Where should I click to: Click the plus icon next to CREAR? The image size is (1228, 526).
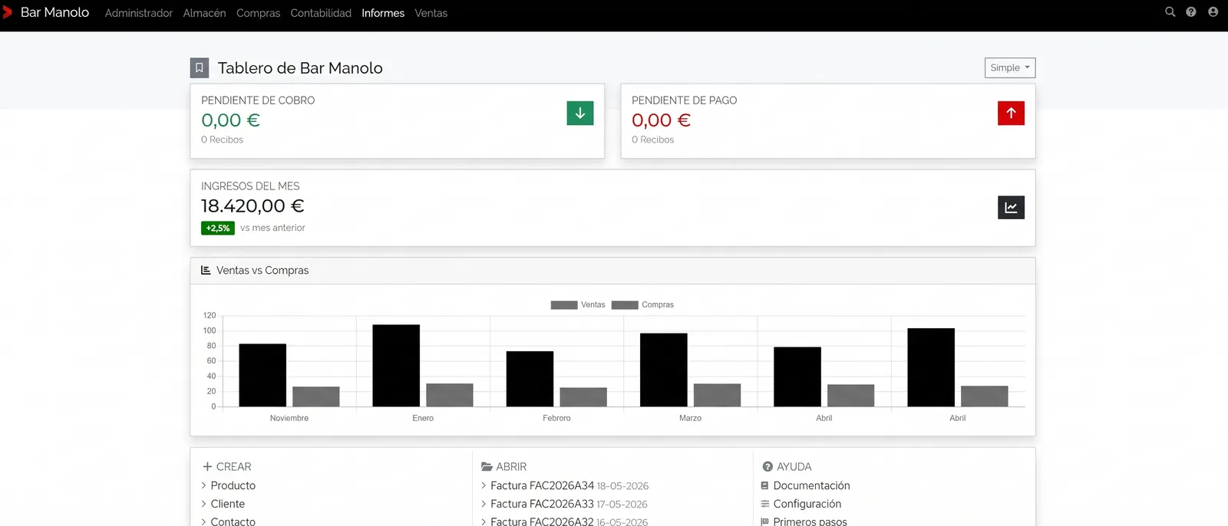click(207, 466)
